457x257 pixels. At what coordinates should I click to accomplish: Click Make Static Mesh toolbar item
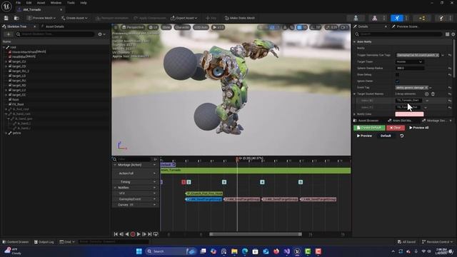coord(240,18)
